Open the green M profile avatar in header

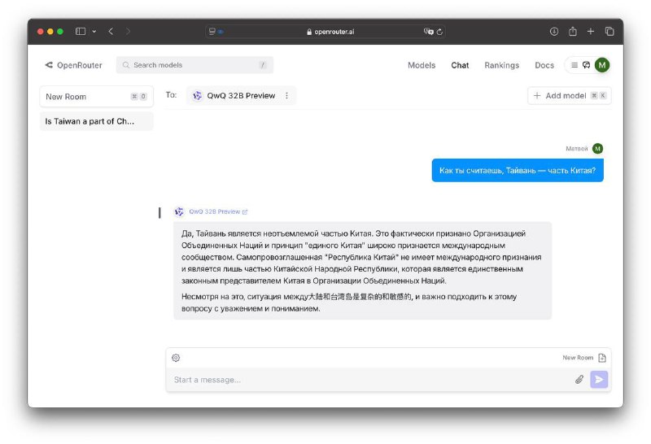[602, 65]
